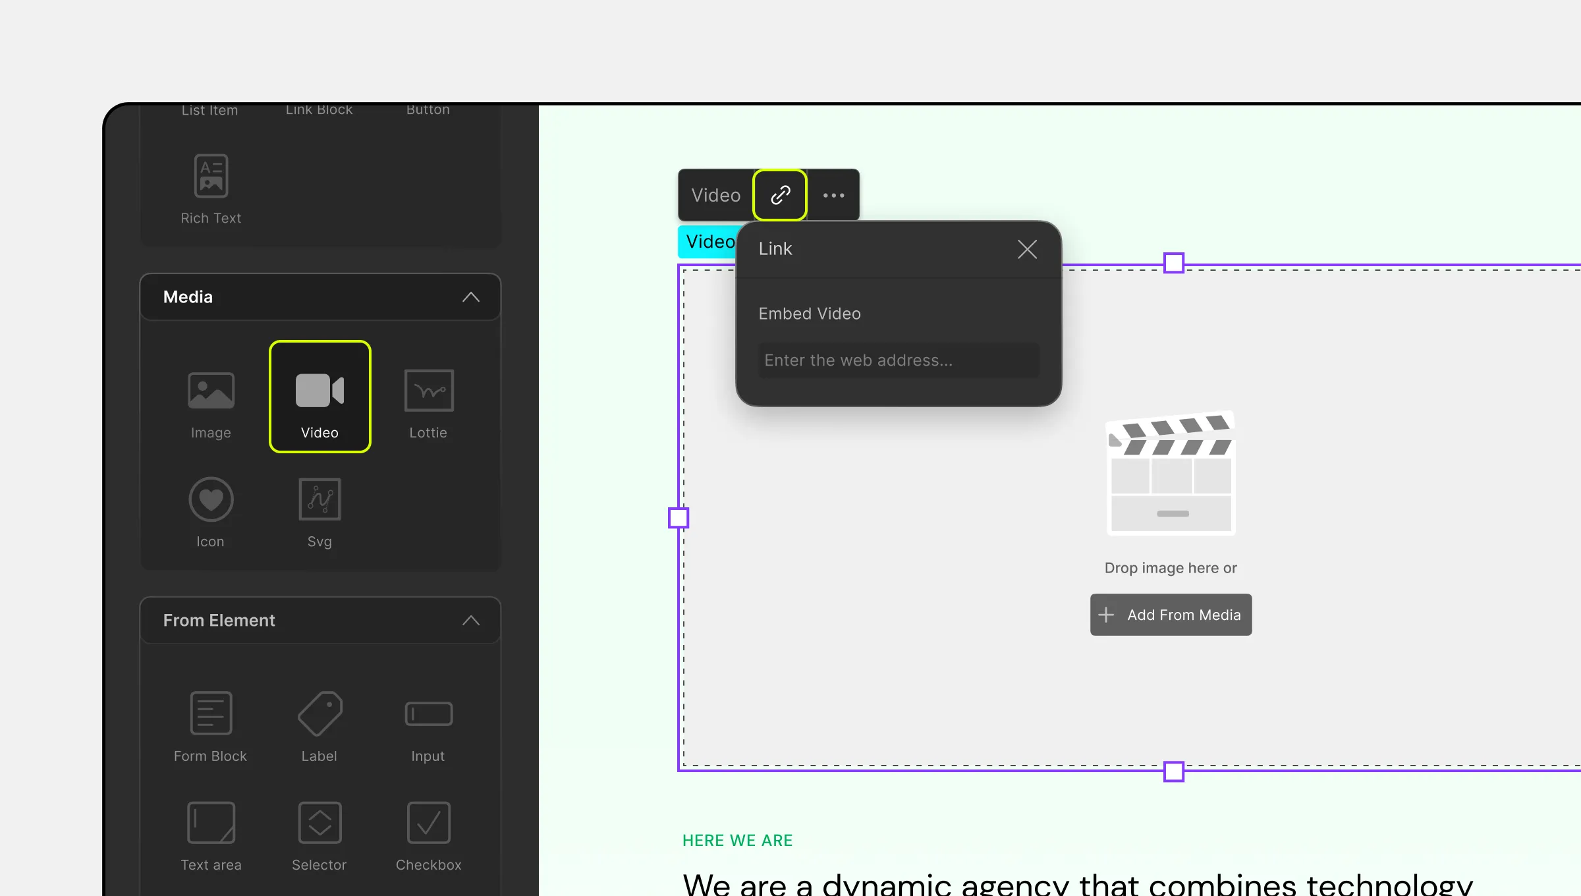The image size is (1581, 896).
Task: Expand the List Item element category
Action: click(x=209, y=109)
